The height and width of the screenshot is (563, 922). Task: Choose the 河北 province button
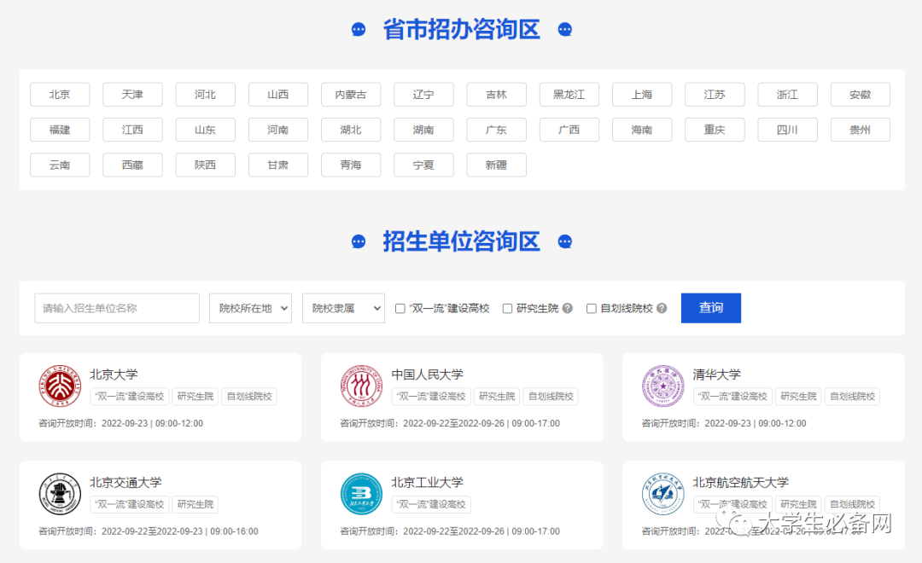[x=205, y=95]
